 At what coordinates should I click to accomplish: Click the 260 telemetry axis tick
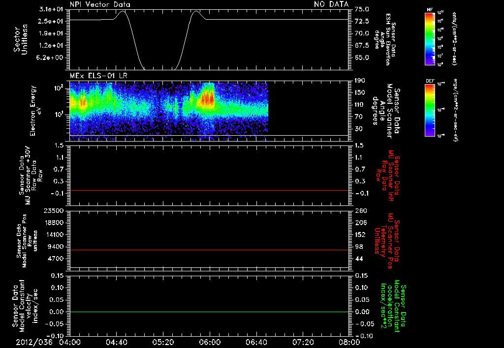(360, 210)
